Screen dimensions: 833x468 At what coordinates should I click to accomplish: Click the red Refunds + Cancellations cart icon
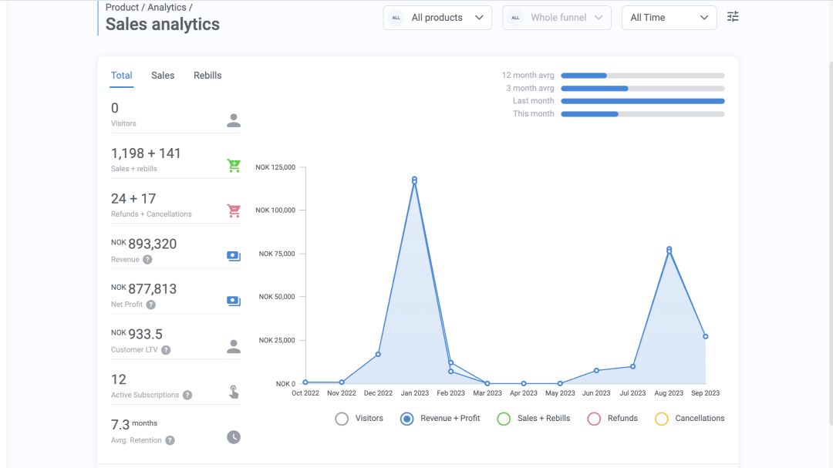(234, 211)
